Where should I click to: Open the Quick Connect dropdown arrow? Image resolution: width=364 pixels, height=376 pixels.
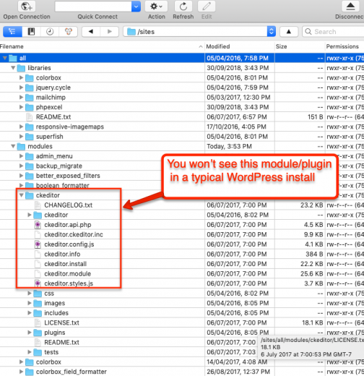point(136,7)
